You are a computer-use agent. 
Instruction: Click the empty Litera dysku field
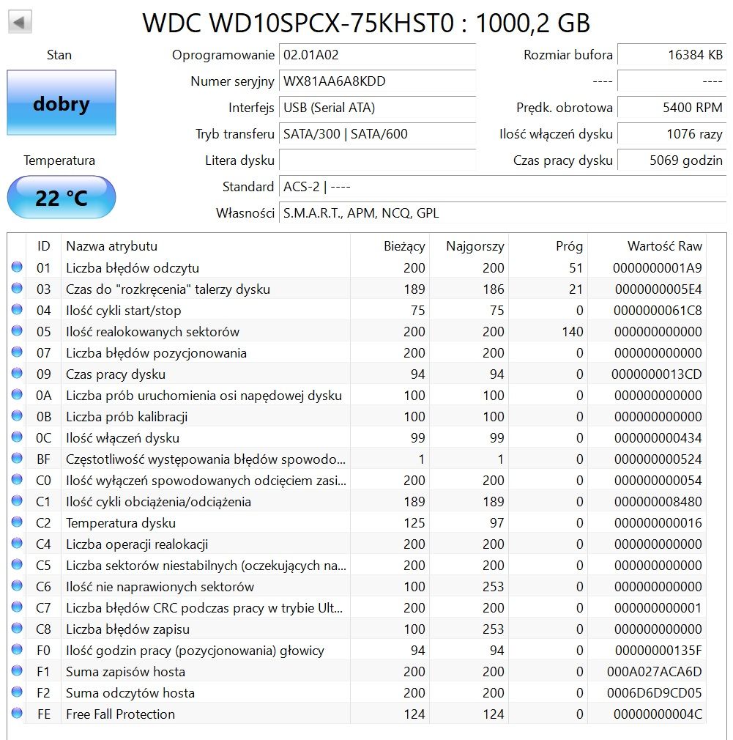coord(377,160)
